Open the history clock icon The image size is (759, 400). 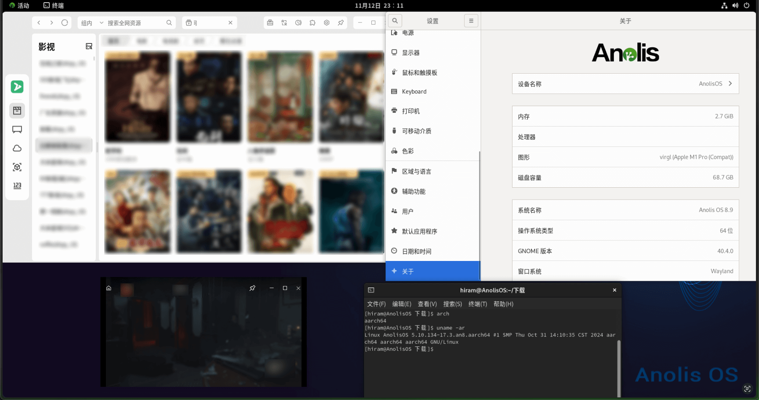tap(298, 23)
